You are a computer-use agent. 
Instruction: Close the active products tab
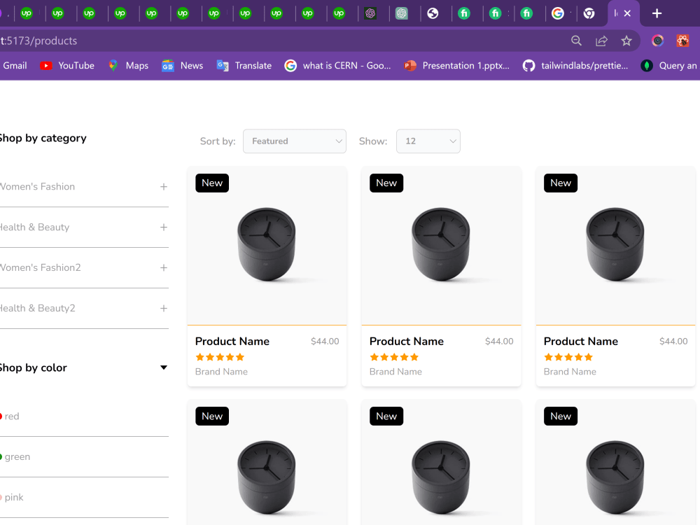[x=627, y=13]
